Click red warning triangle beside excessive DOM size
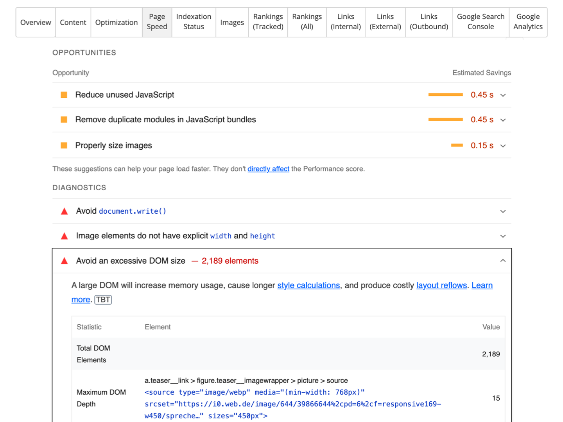Viewport: 563px width, 422px height. [65, 261]
